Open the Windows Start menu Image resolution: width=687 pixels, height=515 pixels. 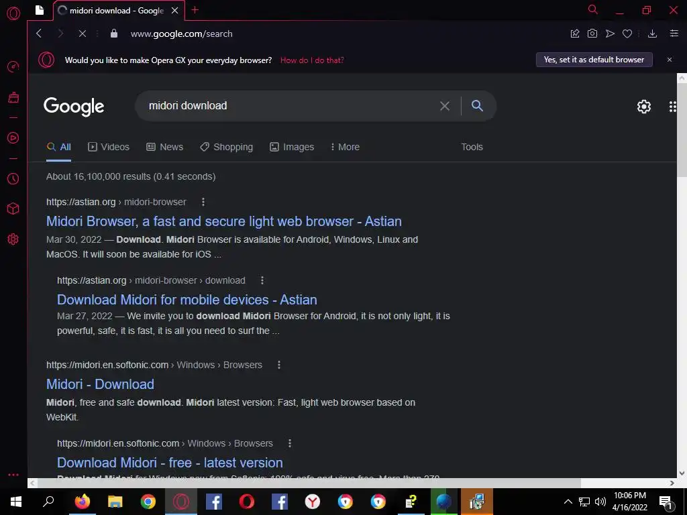click(x=16, y=502)
